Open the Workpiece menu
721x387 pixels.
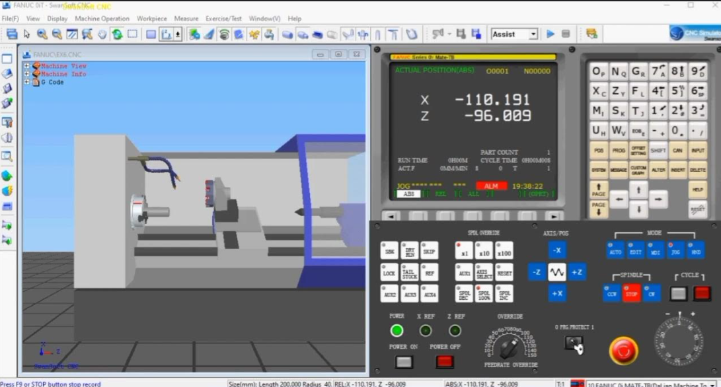152,18
